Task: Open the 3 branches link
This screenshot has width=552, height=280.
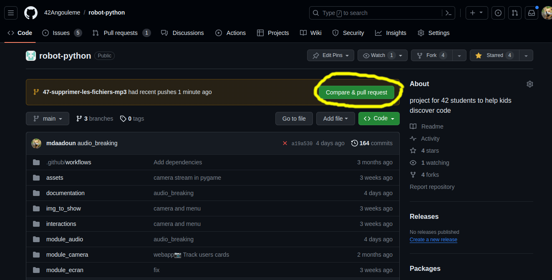Action: pyautogui.click(x=95, y=119)
